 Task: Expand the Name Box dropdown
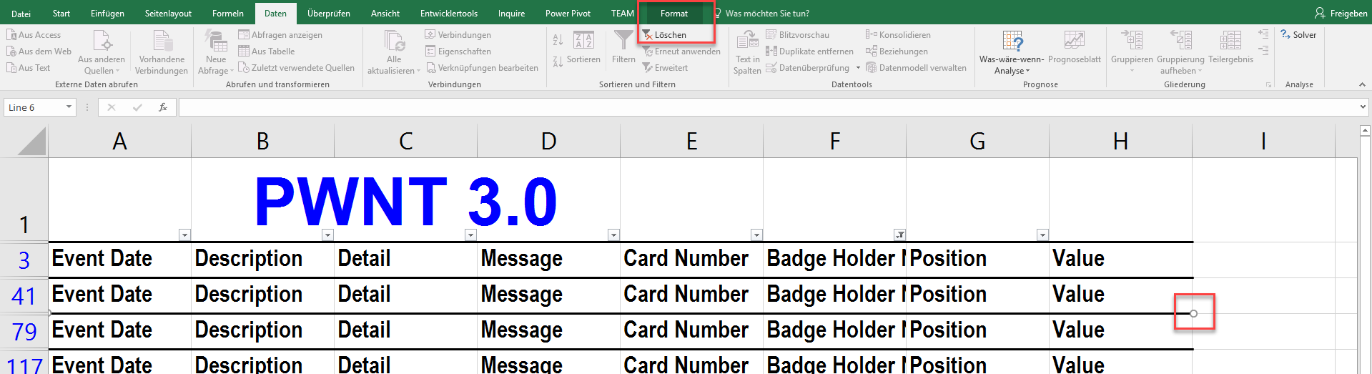69,107
